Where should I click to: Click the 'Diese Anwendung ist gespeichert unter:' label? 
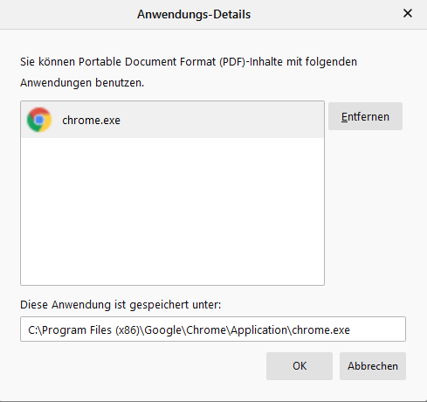pyautogui.click(x=121, y=305)
